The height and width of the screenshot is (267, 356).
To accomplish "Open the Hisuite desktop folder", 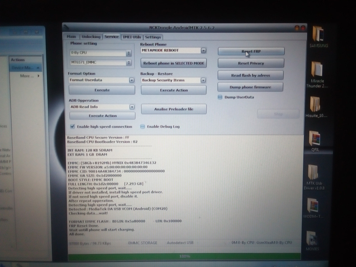I will tap(316, 107).
